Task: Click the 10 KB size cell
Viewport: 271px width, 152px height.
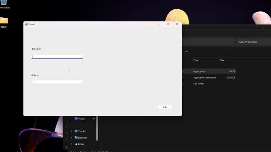Action: point(232,71)
